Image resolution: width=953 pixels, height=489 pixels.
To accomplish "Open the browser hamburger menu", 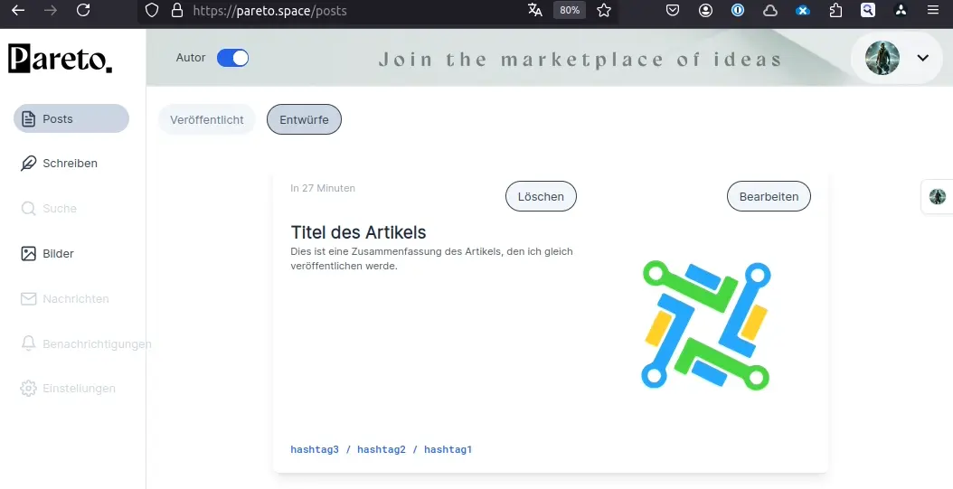I will point(933,10).
